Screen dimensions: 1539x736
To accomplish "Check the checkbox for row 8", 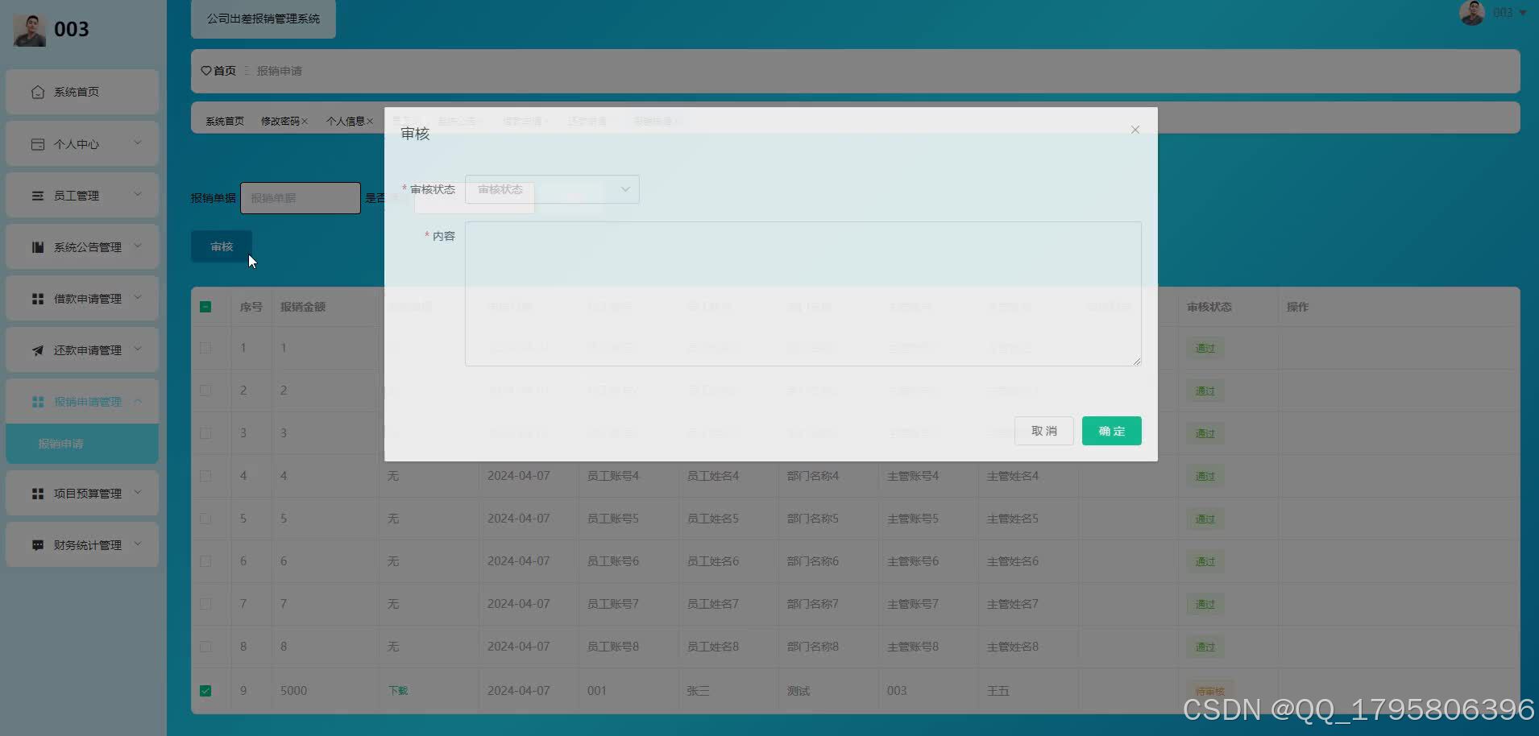I will pos(205,647).
